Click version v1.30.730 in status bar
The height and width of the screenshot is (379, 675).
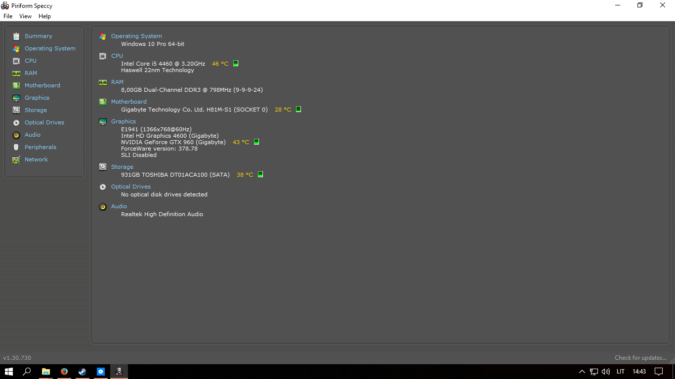point(17,358)
